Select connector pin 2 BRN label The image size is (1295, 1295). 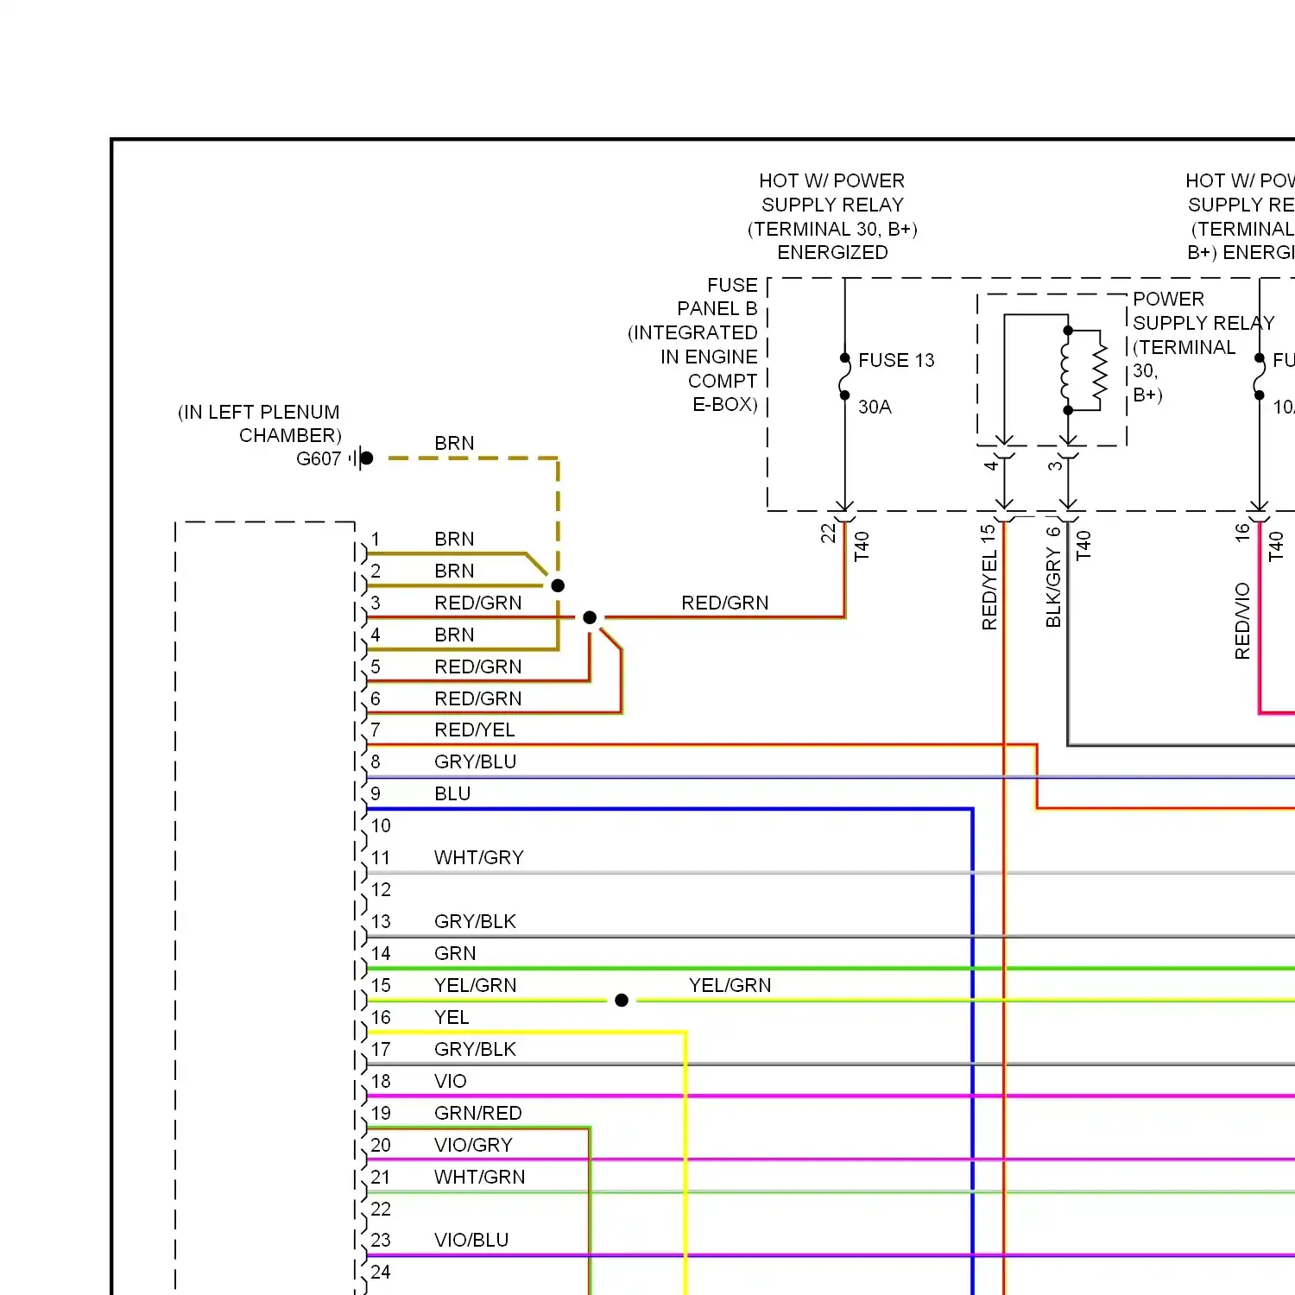tap(454, 571)
